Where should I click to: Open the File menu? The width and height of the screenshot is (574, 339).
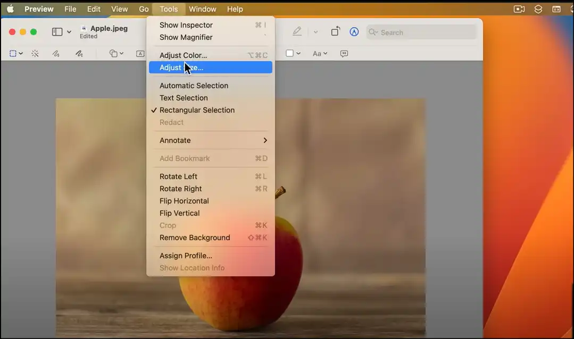point(70,9)
